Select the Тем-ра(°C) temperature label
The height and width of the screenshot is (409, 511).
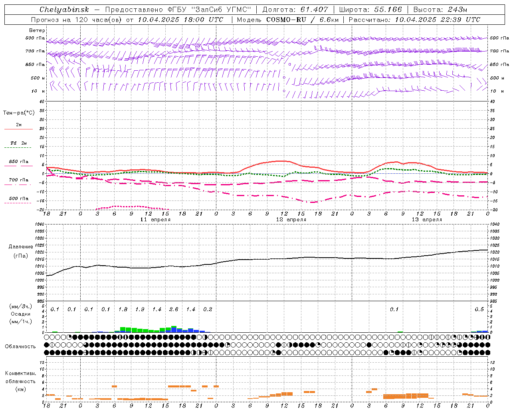pyautogui.click(x=19, y=113)
